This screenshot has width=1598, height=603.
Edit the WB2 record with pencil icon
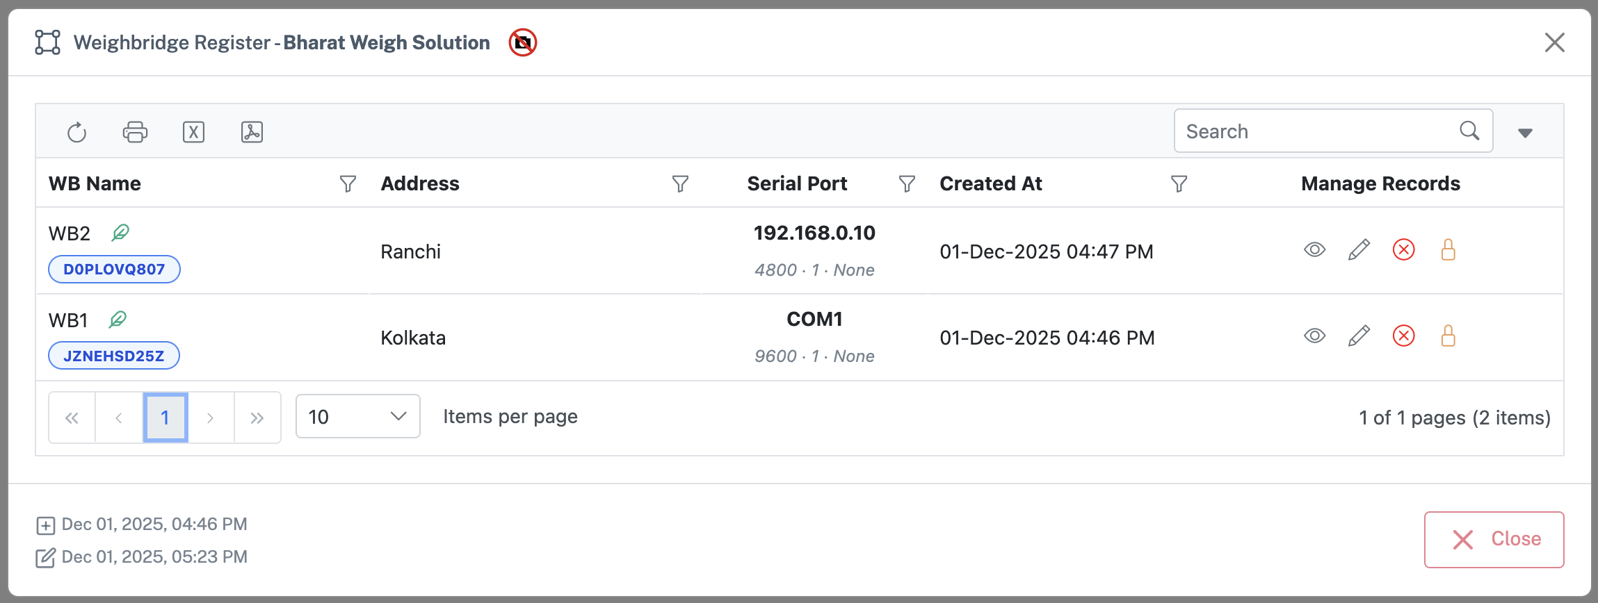(x=1359, y=250)
